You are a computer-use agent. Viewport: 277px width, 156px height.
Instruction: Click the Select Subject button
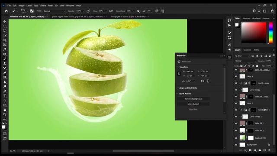[x=193, y=104]
